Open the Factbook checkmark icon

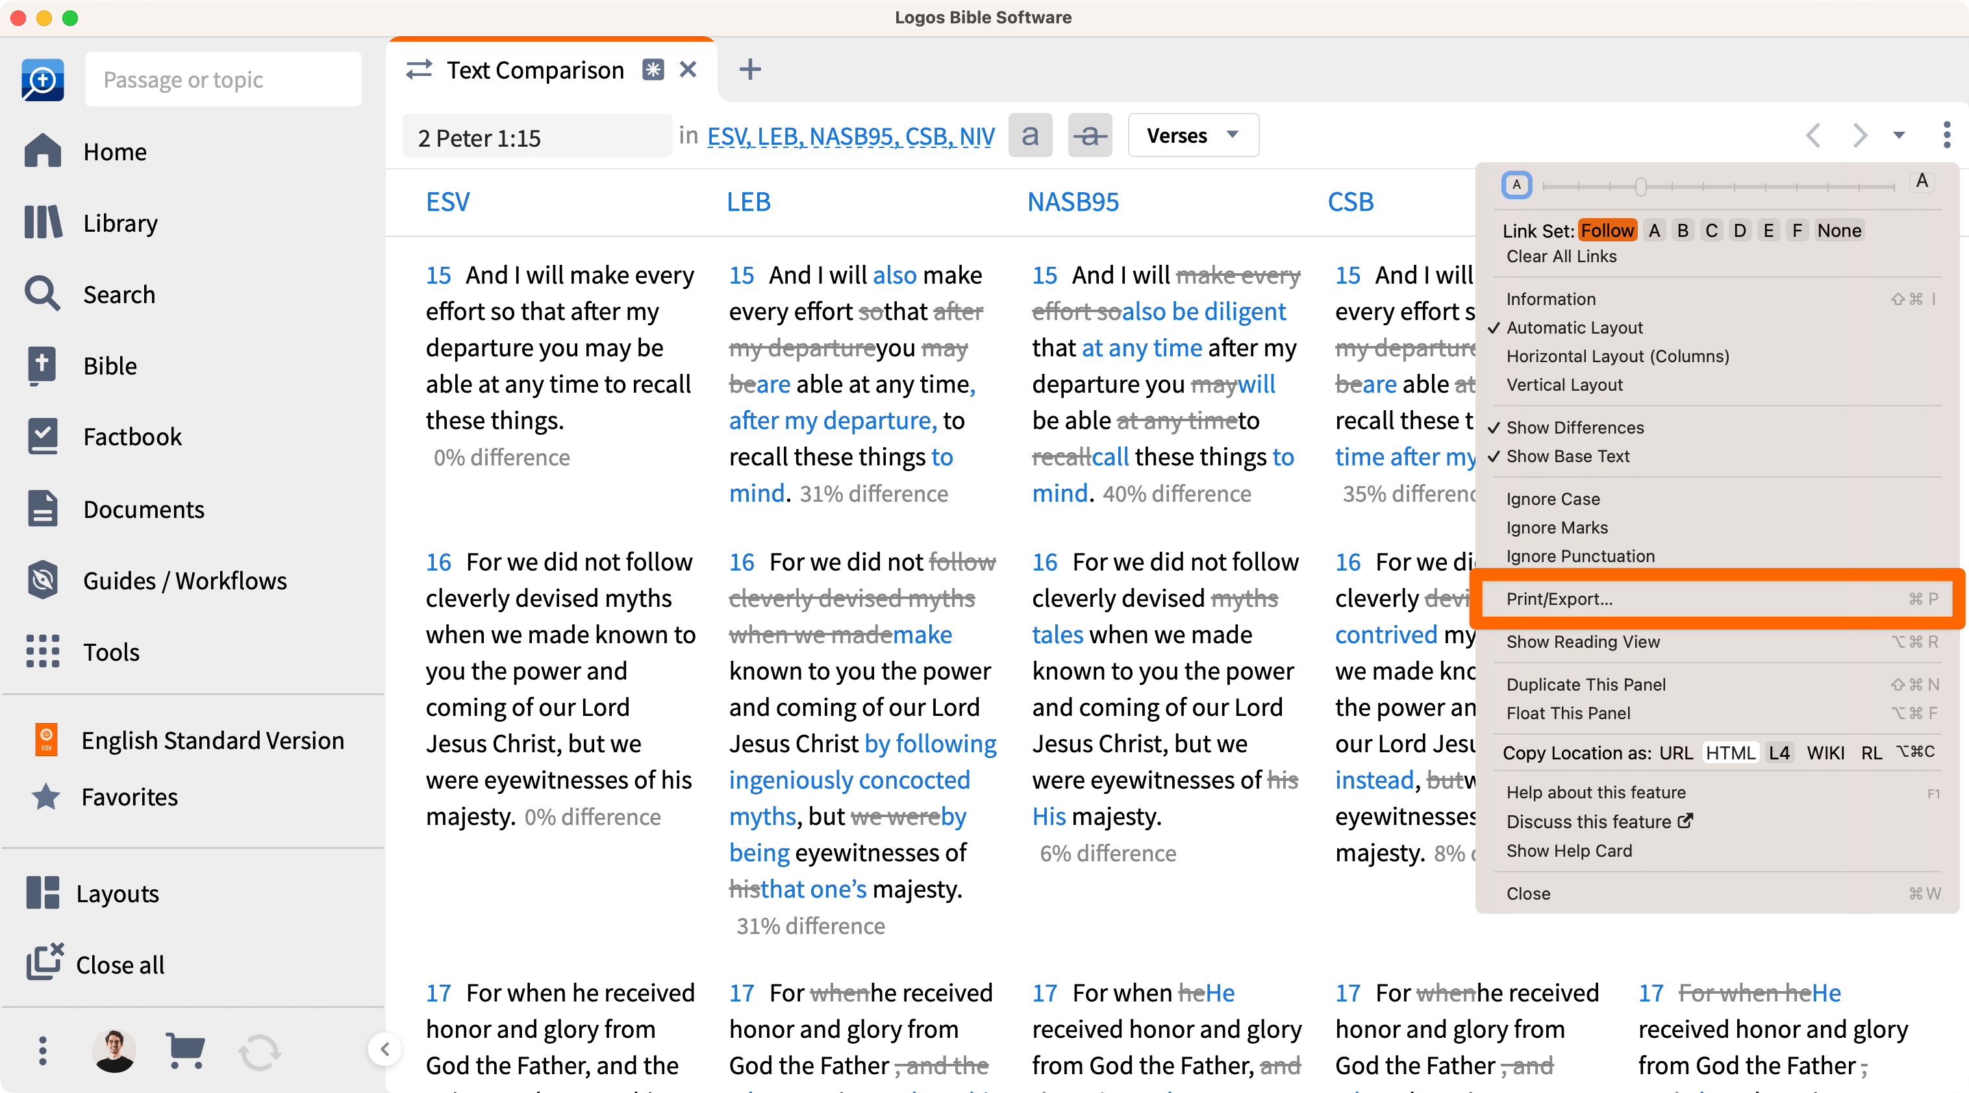[43, 436]
